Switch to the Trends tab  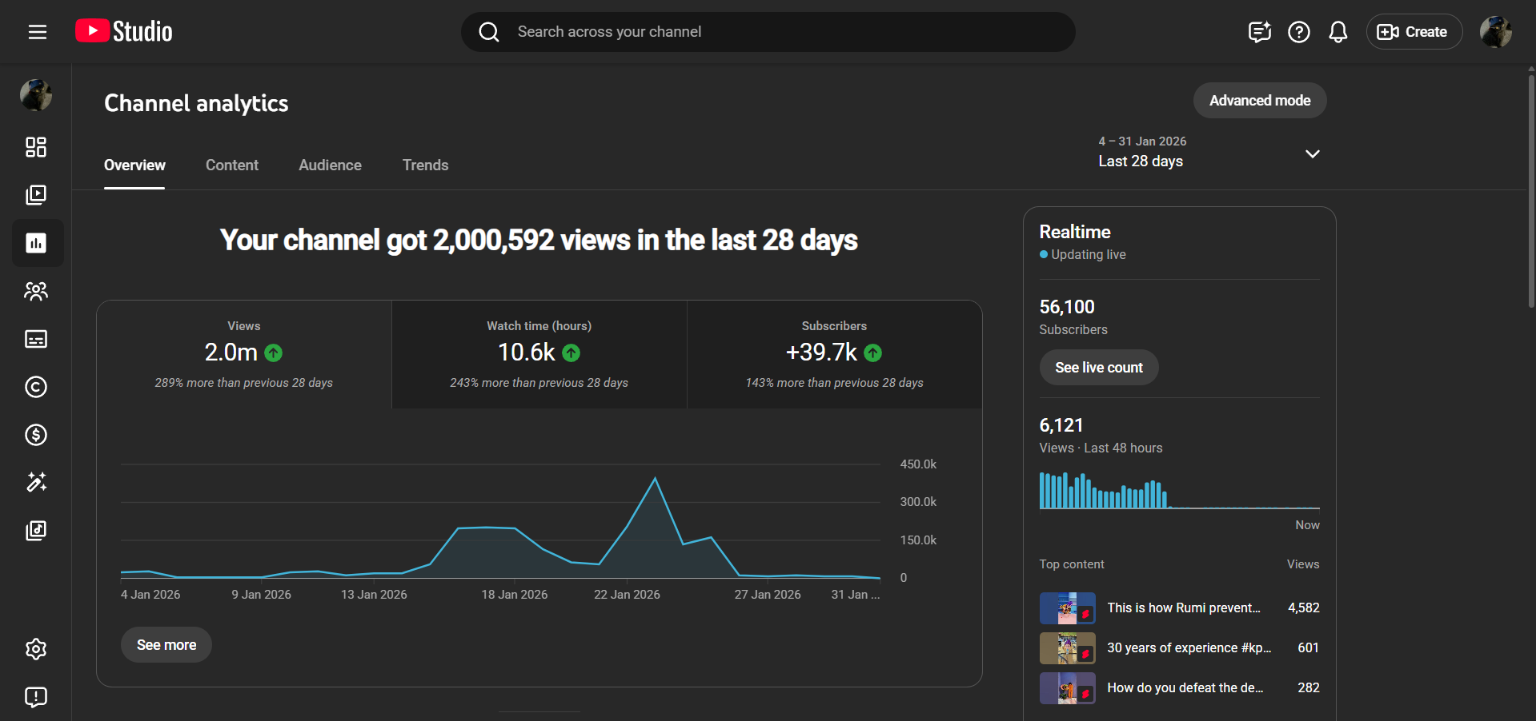425,165
